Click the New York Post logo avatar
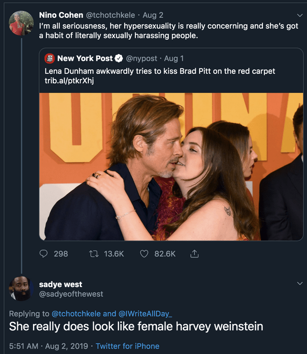The height and width of the screenshot is (354, 307). coord(49,59)
